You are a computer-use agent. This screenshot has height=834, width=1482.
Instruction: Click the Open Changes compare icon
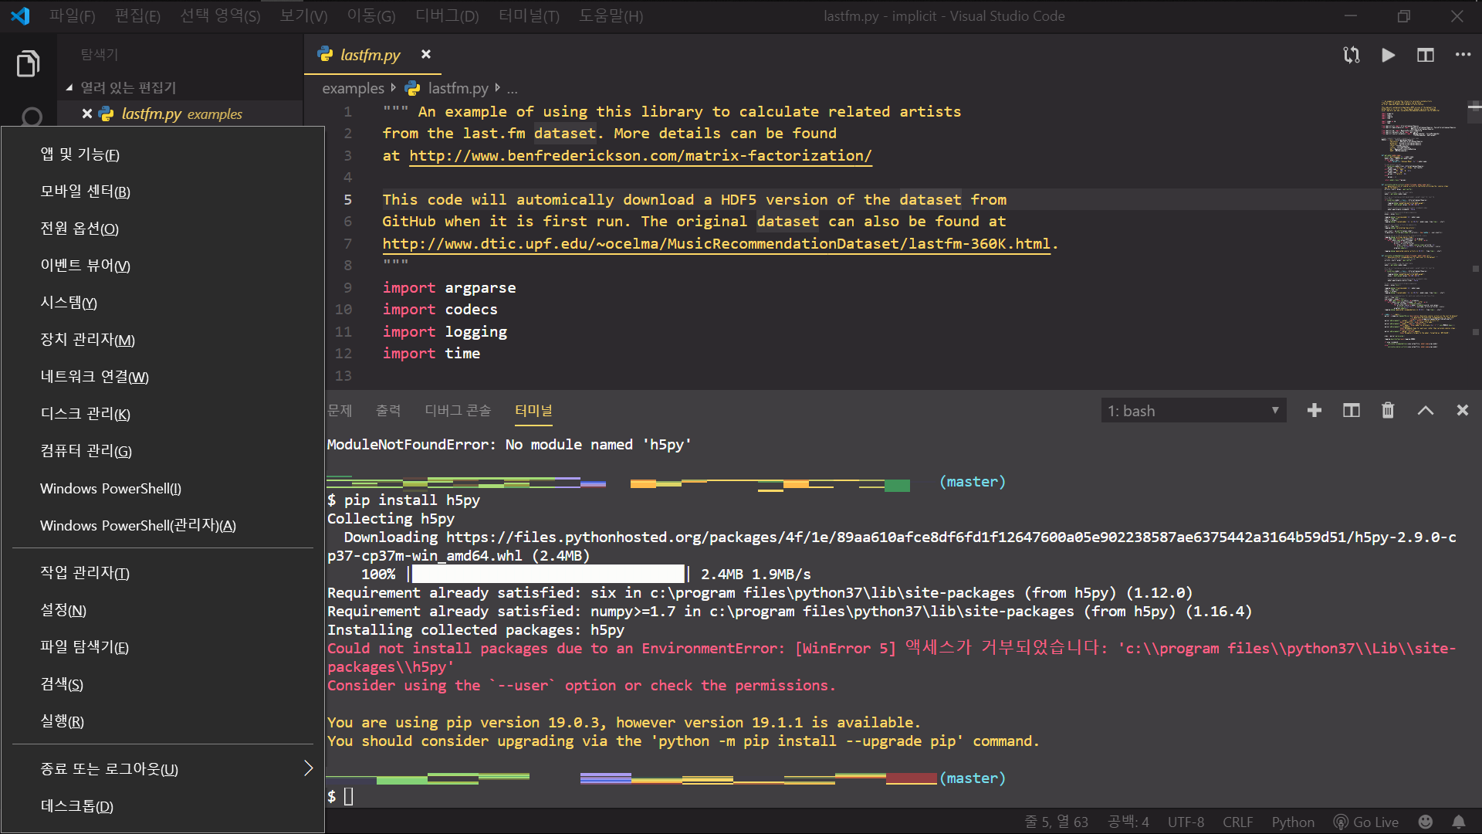[1351, 55]
